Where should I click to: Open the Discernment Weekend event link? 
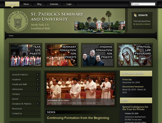pos(133,87)
